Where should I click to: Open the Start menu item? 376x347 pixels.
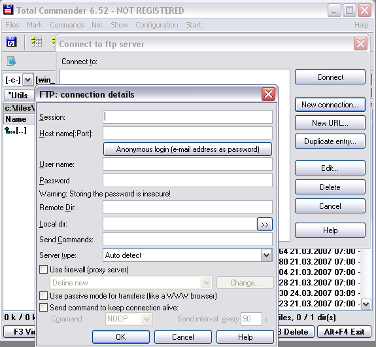coord(194,25)
